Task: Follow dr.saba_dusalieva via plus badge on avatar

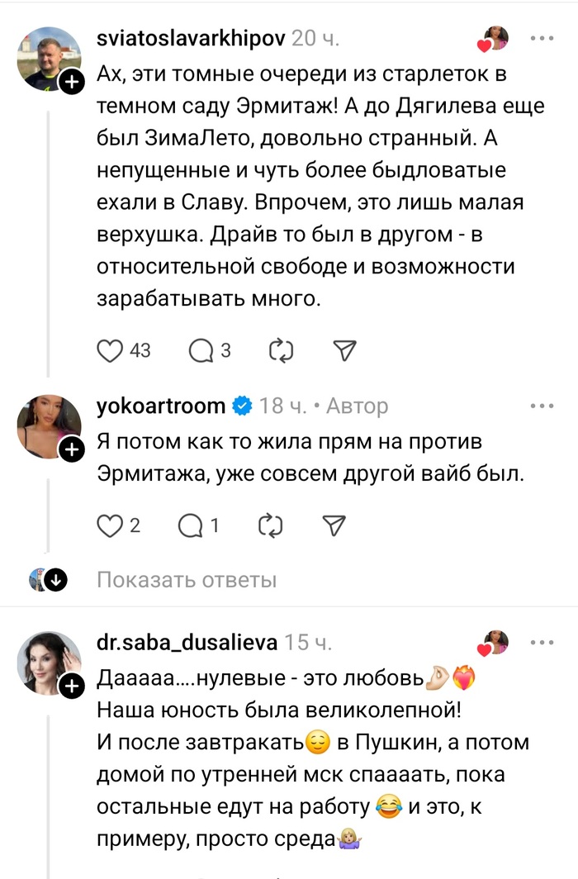Action: (x=72, y=686)
